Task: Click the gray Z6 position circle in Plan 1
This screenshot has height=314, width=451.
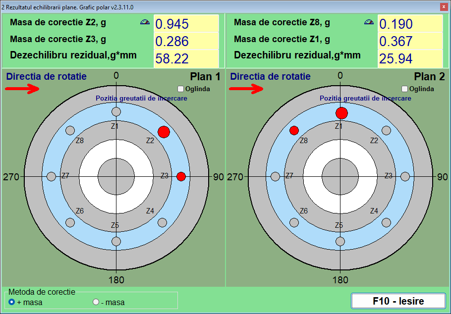Action: [70, 222]
